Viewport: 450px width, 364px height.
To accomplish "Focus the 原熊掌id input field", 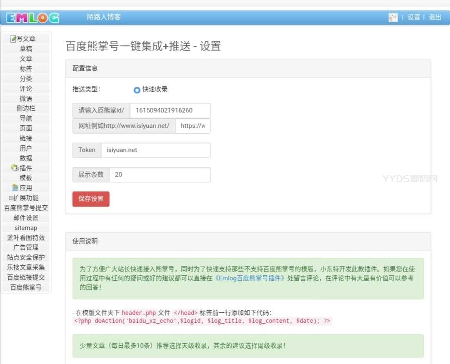I will click(x=170, y=111).
